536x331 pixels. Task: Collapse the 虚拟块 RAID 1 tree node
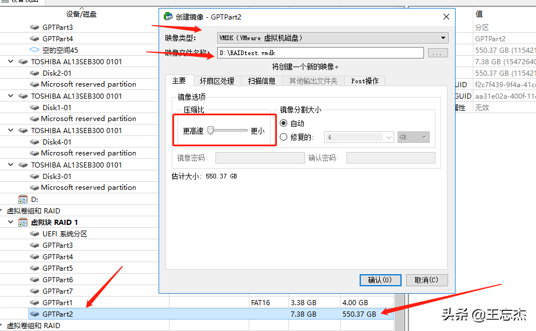(10, 222)
